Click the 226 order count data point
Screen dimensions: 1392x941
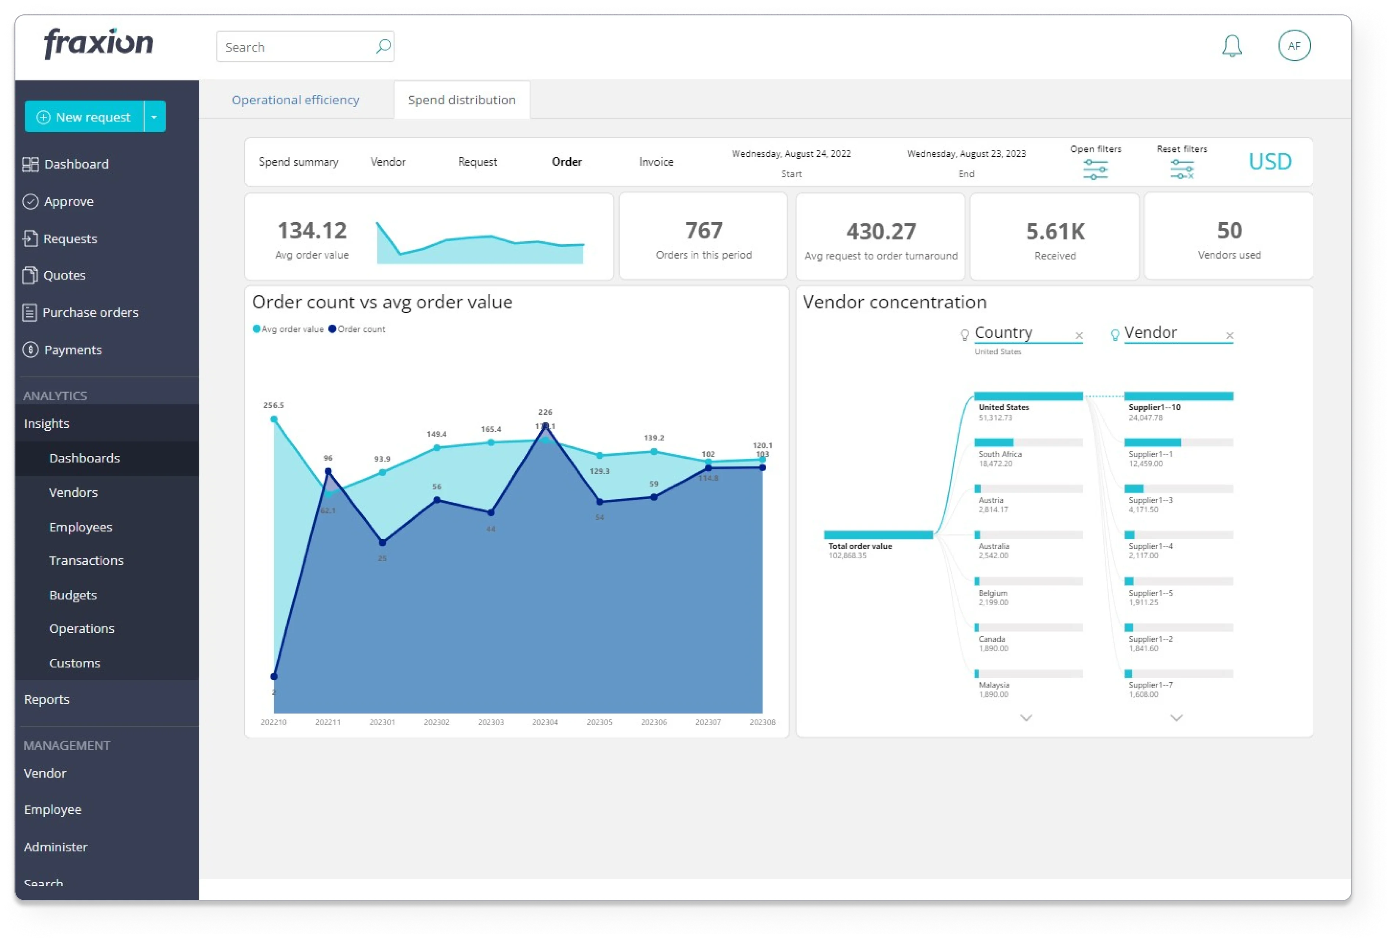coord(545,426)
